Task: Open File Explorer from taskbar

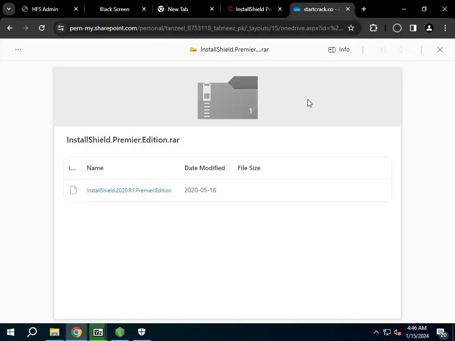Action: pos(54,332)
